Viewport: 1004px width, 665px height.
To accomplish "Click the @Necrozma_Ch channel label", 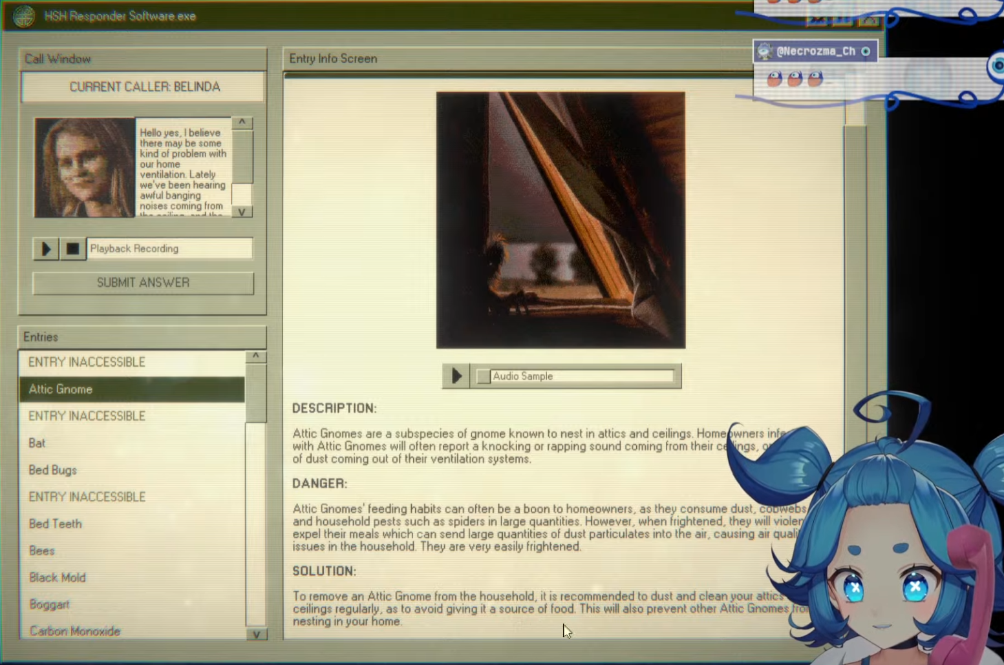I will point(816,51).
